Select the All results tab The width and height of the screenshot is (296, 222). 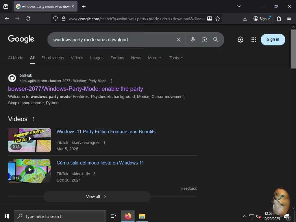[32, 58]
